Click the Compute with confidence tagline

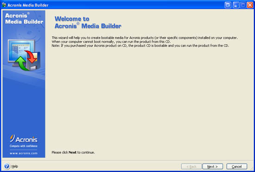click(24, 146)
